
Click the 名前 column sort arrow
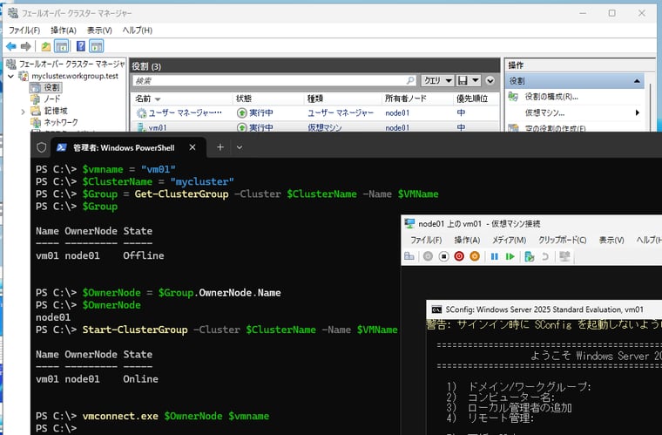[x=158, y=99]
